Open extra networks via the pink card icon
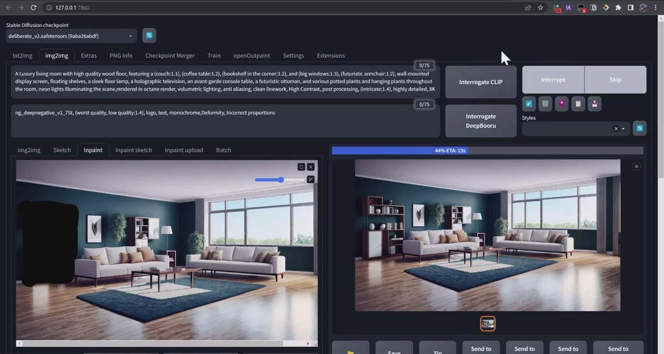 [561, 104]
